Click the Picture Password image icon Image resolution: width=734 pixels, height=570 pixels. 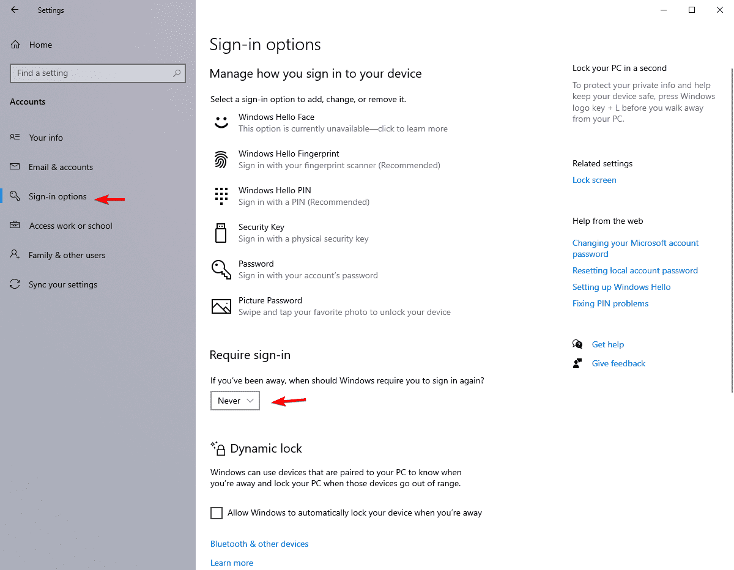click(x=221, y=306)
